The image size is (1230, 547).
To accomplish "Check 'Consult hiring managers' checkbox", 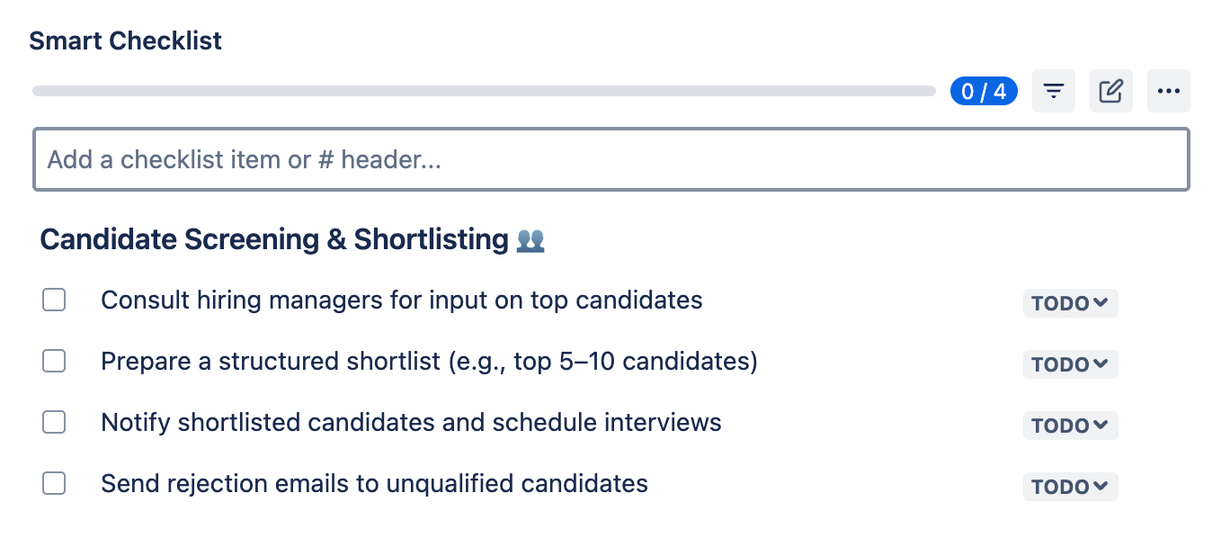I will 54,300.
